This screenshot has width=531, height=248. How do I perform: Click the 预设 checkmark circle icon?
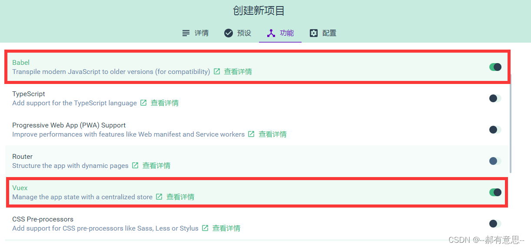click(x=229, y=33)
